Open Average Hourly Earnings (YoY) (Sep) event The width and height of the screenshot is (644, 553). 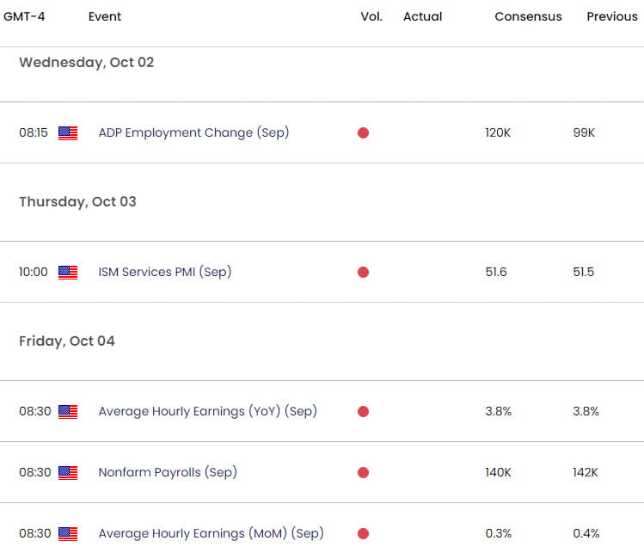(208, 411)
